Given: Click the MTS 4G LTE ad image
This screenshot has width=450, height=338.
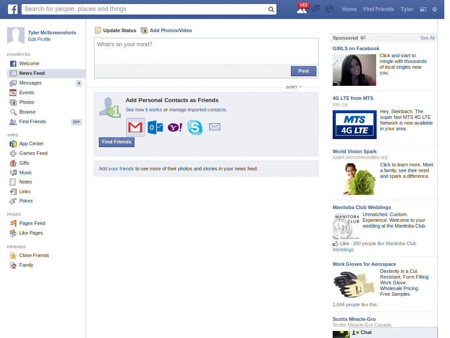Looking at the screenshot, I should 355,125.
